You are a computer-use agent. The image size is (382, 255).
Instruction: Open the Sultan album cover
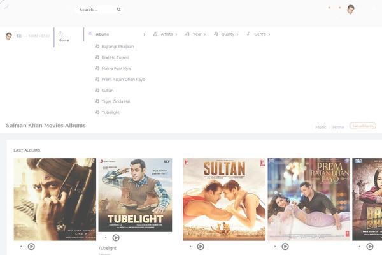pyautogui.click(x=224, y=200)
